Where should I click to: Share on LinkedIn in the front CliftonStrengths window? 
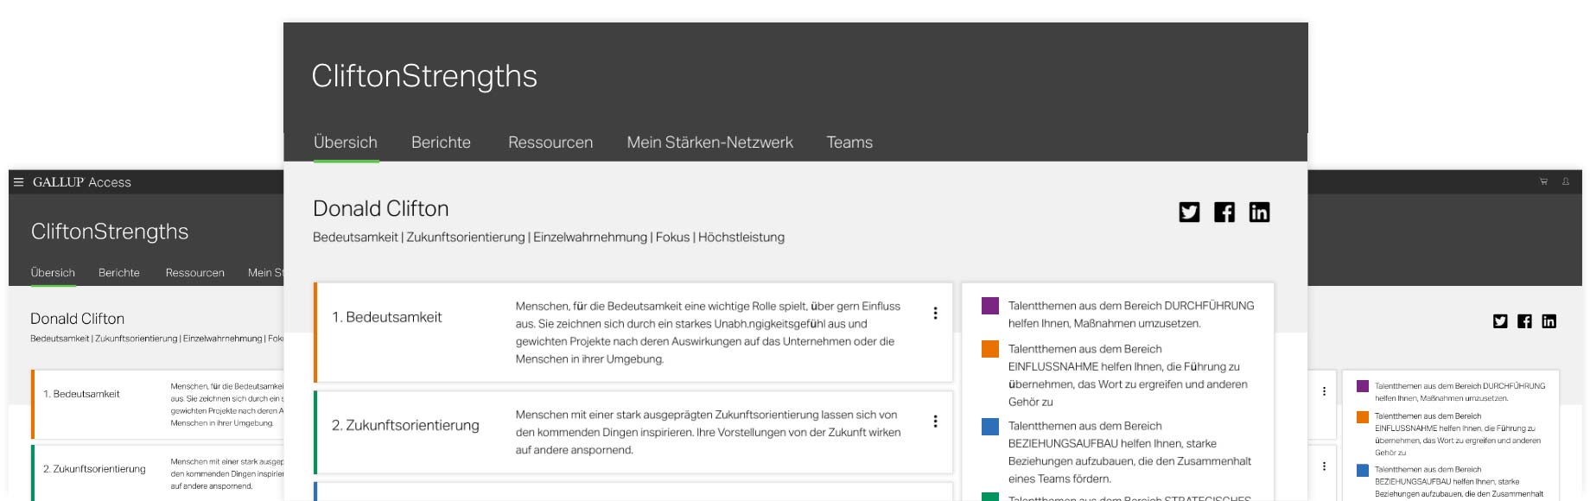pos(1259,212)
